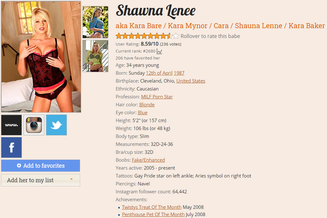Open the Facebook icon link
This screenshot has height=218, width=327.
(12, 147)
